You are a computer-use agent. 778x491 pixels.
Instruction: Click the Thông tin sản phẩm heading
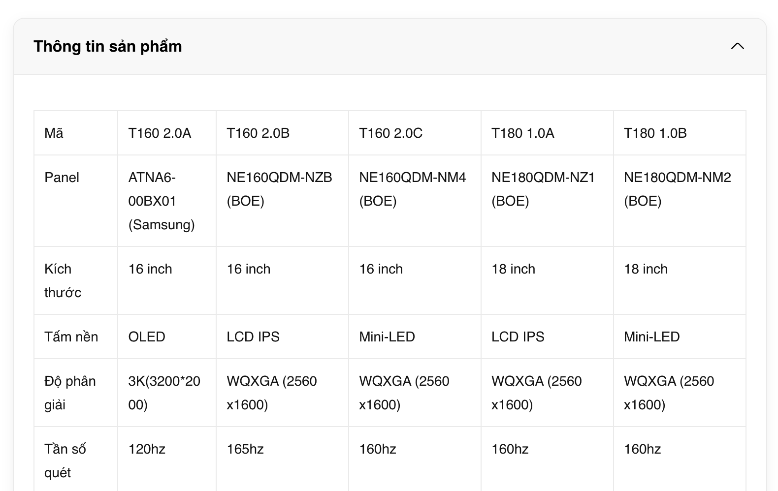click(108, 46)
